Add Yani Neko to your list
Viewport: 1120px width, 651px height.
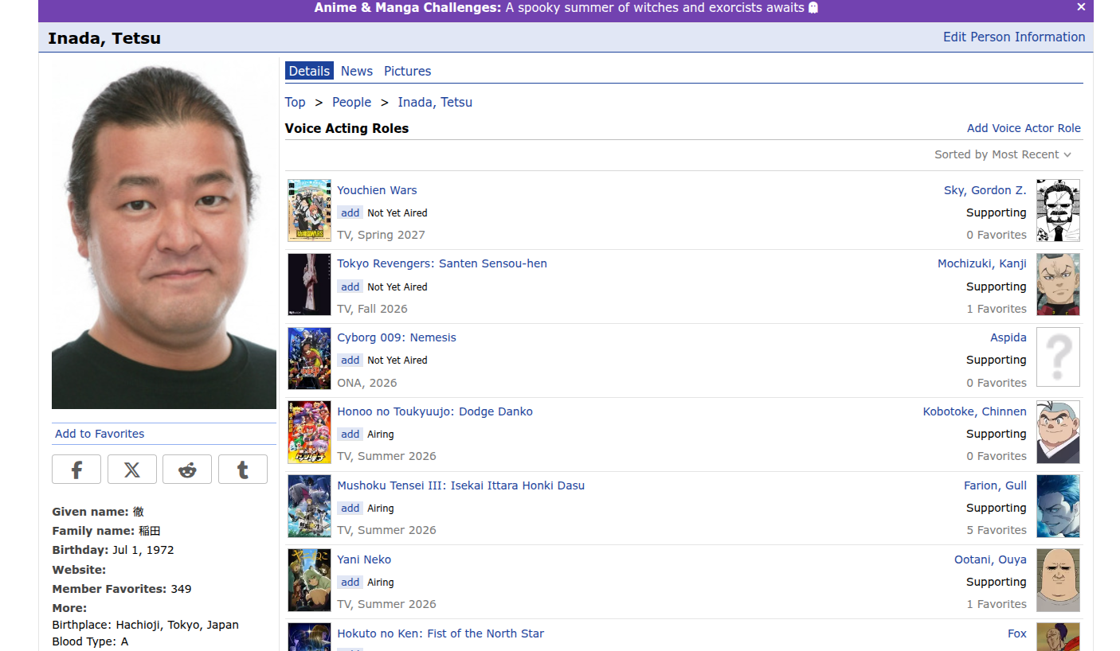350,582
